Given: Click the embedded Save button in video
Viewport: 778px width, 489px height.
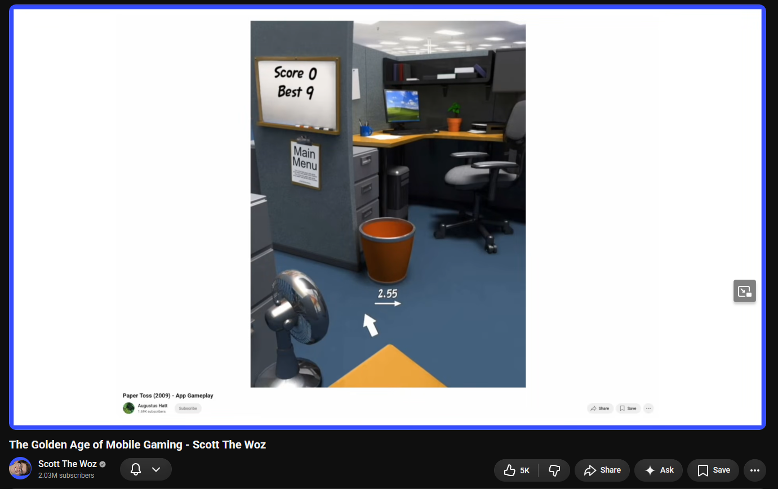Looking at the screenshot, I should pyautogui.click(x=628, y=409).
